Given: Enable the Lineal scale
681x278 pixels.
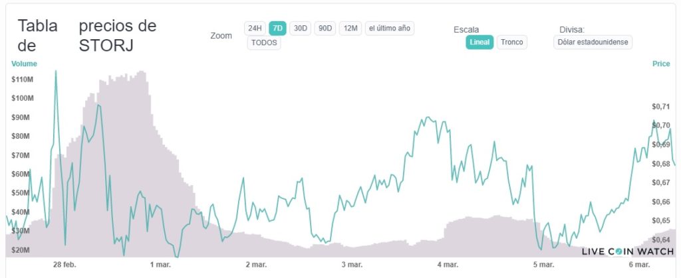Looking at the screenshot, I should pos(479,42).
